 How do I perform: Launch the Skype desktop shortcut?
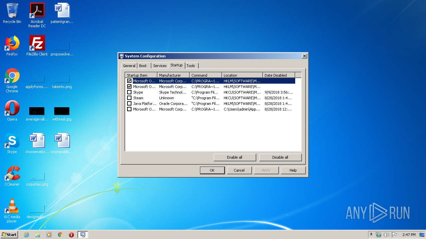click(x=12, y=143)
